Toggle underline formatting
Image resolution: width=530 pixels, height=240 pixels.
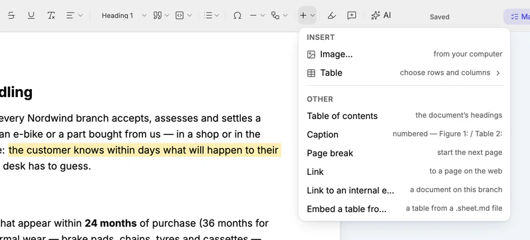31,15
